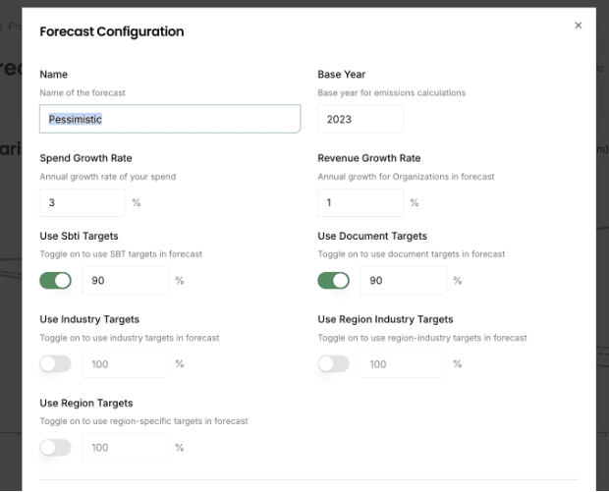Click the 'Base year for emissions calculations' text
This screenshot has width=609, height=492.
pyautogui.click(x=392, y=93)
